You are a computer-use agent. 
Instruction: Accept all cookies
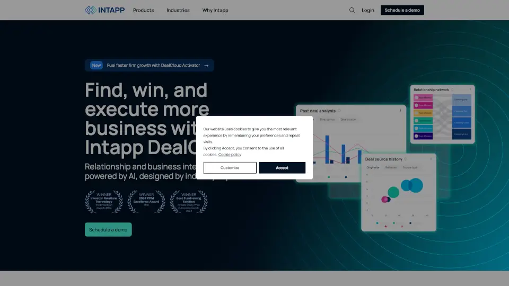(x=282, y=168)
